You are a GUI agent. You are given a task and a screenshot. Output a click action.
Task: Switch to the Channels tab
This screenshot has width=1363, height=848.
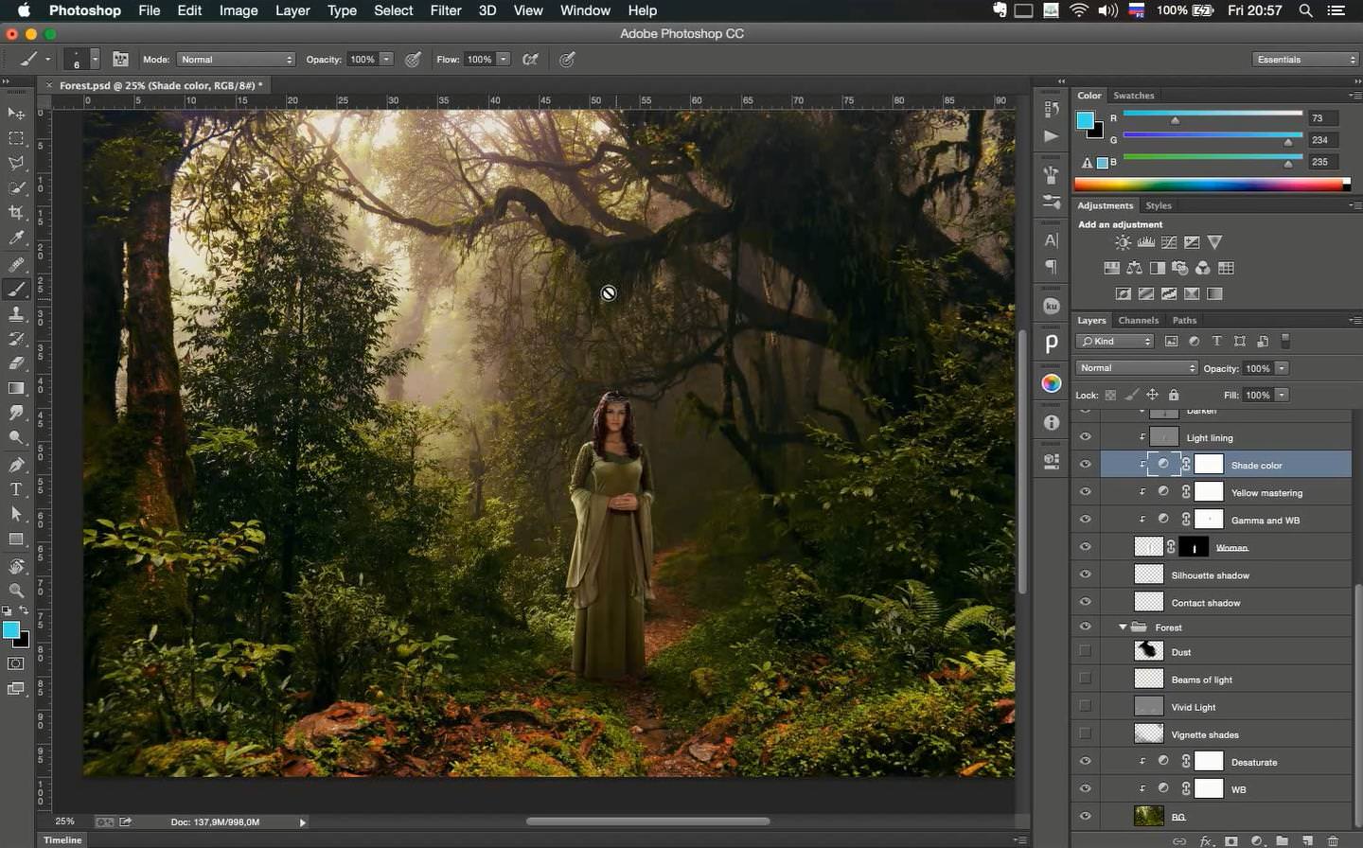click(x=1138, y=321)
